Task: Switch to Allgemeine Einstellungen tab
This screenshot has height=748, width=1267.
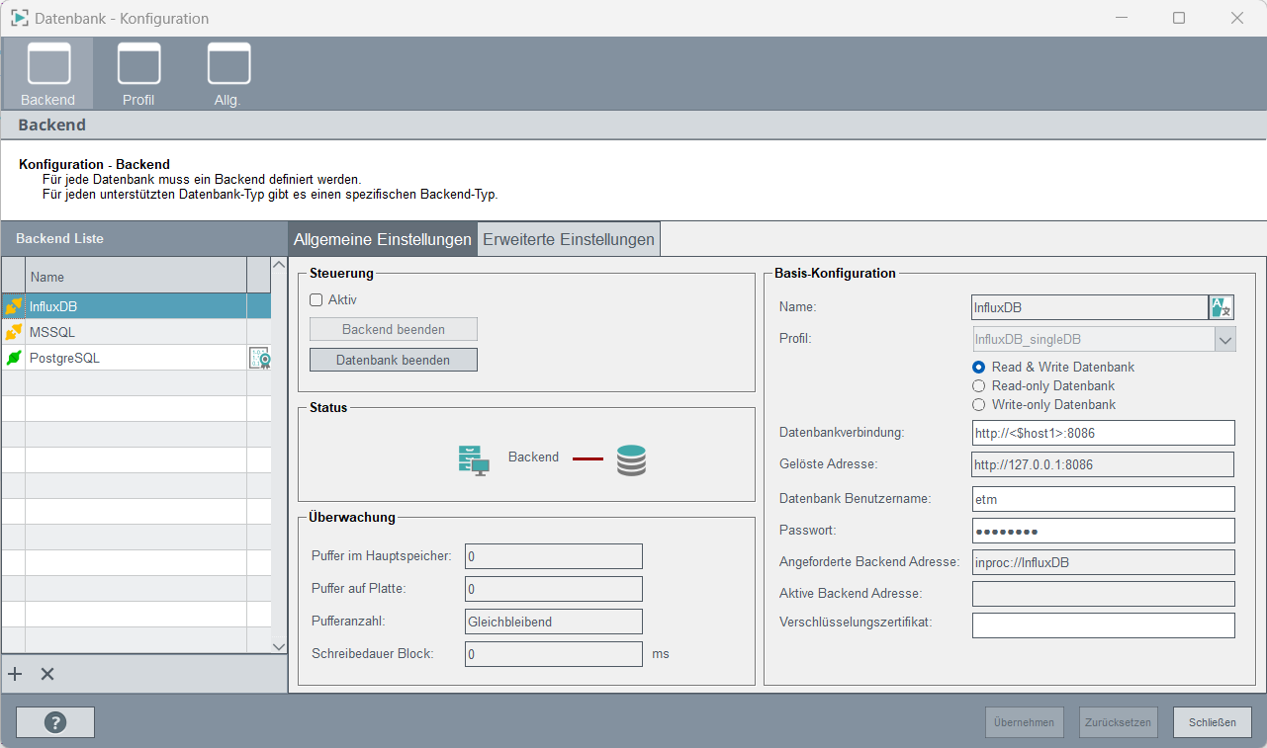Action: 383,239
